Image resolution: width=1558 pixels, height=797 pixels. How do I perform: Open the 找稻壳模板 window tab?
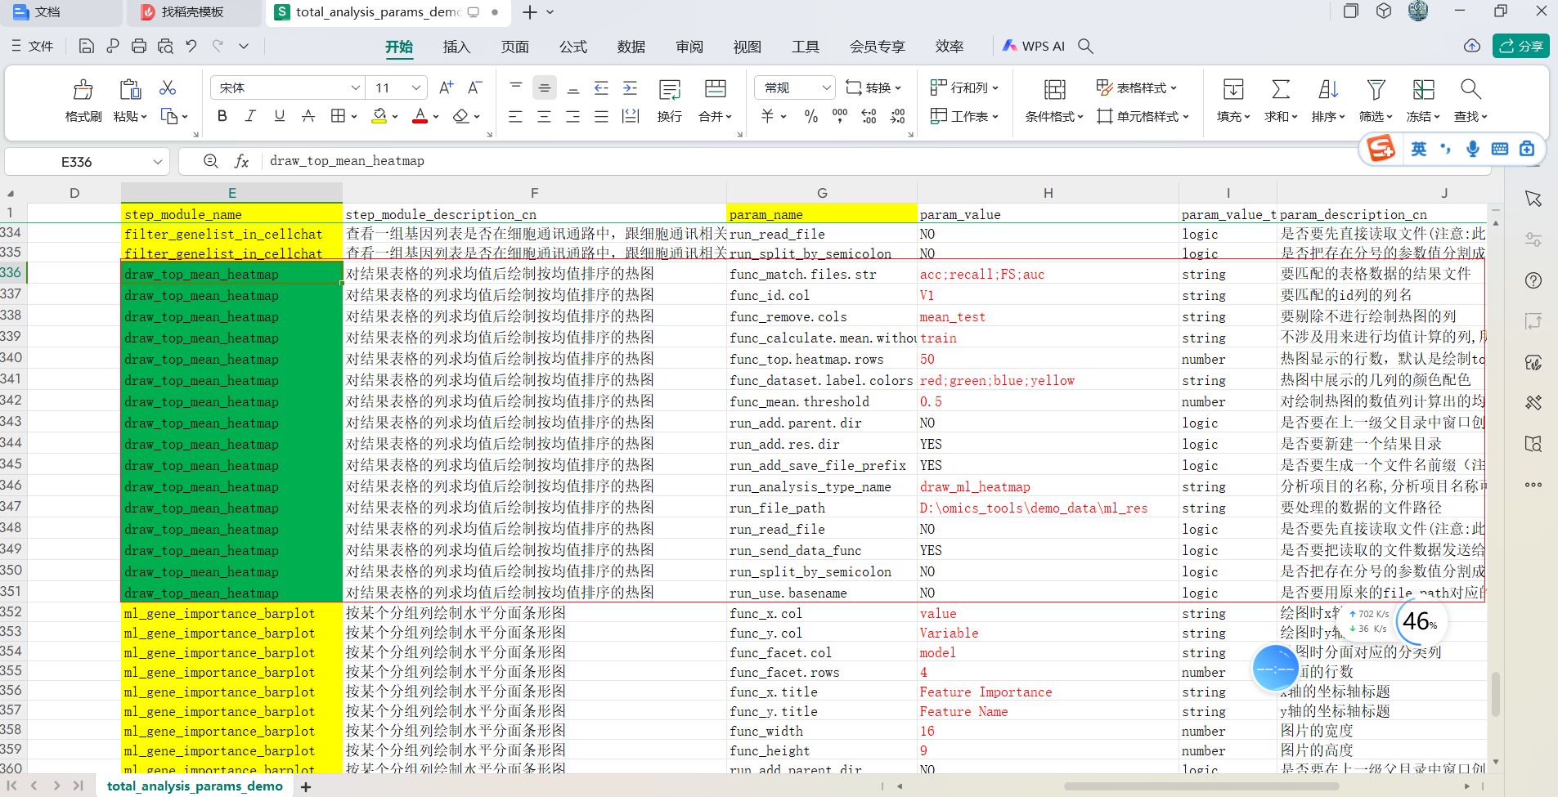[x=191, y=12]
